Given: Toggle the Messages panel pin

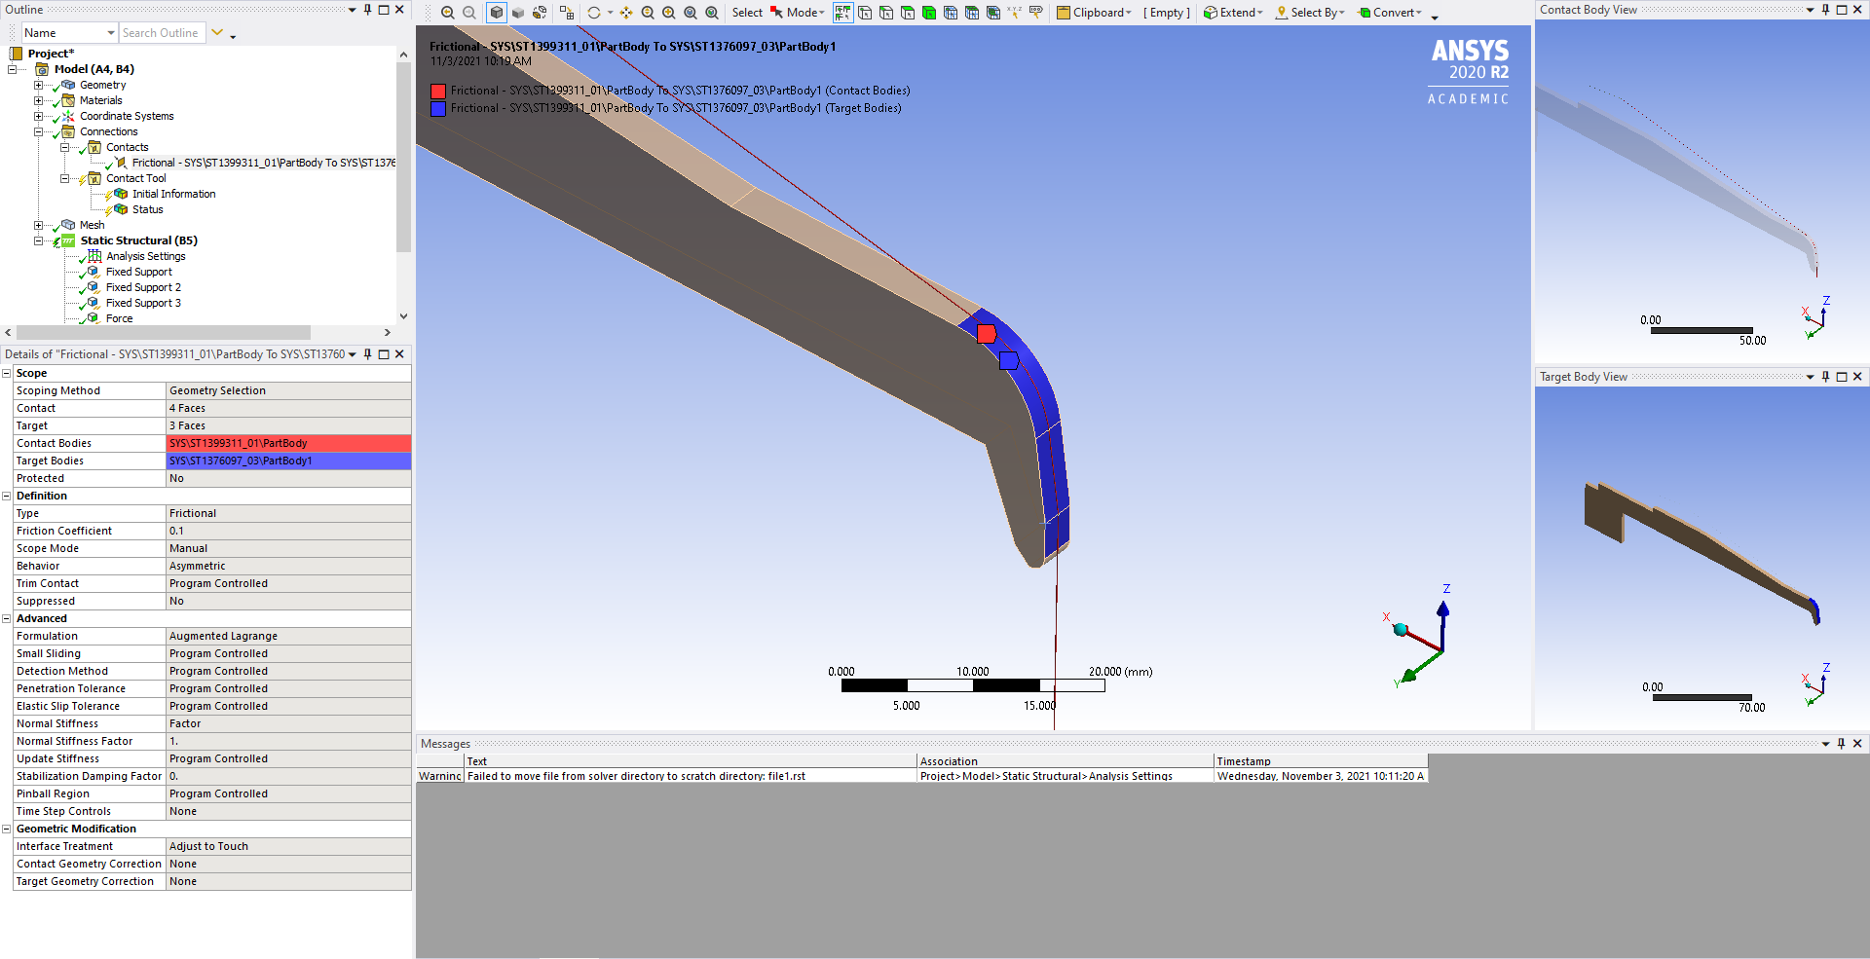Looking at the screenshot, I should [x=1841, y=743].
